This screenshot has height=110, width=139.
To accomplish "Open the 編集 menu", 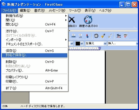I will pos(25,10).
